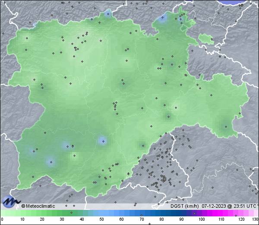
Task: Click the 120 value on the scale
Action: [x=241, y=219]
